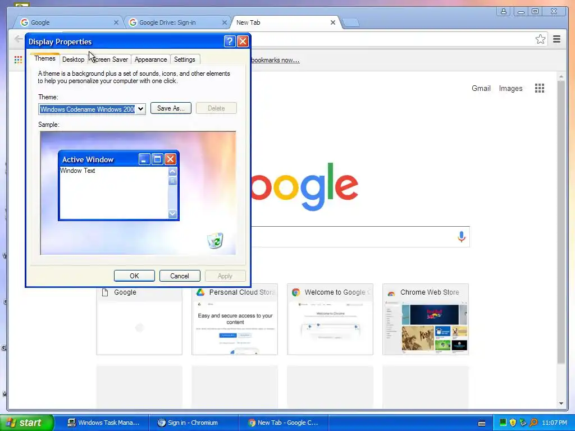Switch to the Desktop tab
This screenshot has height=431, width=575.
pos(74,59)
